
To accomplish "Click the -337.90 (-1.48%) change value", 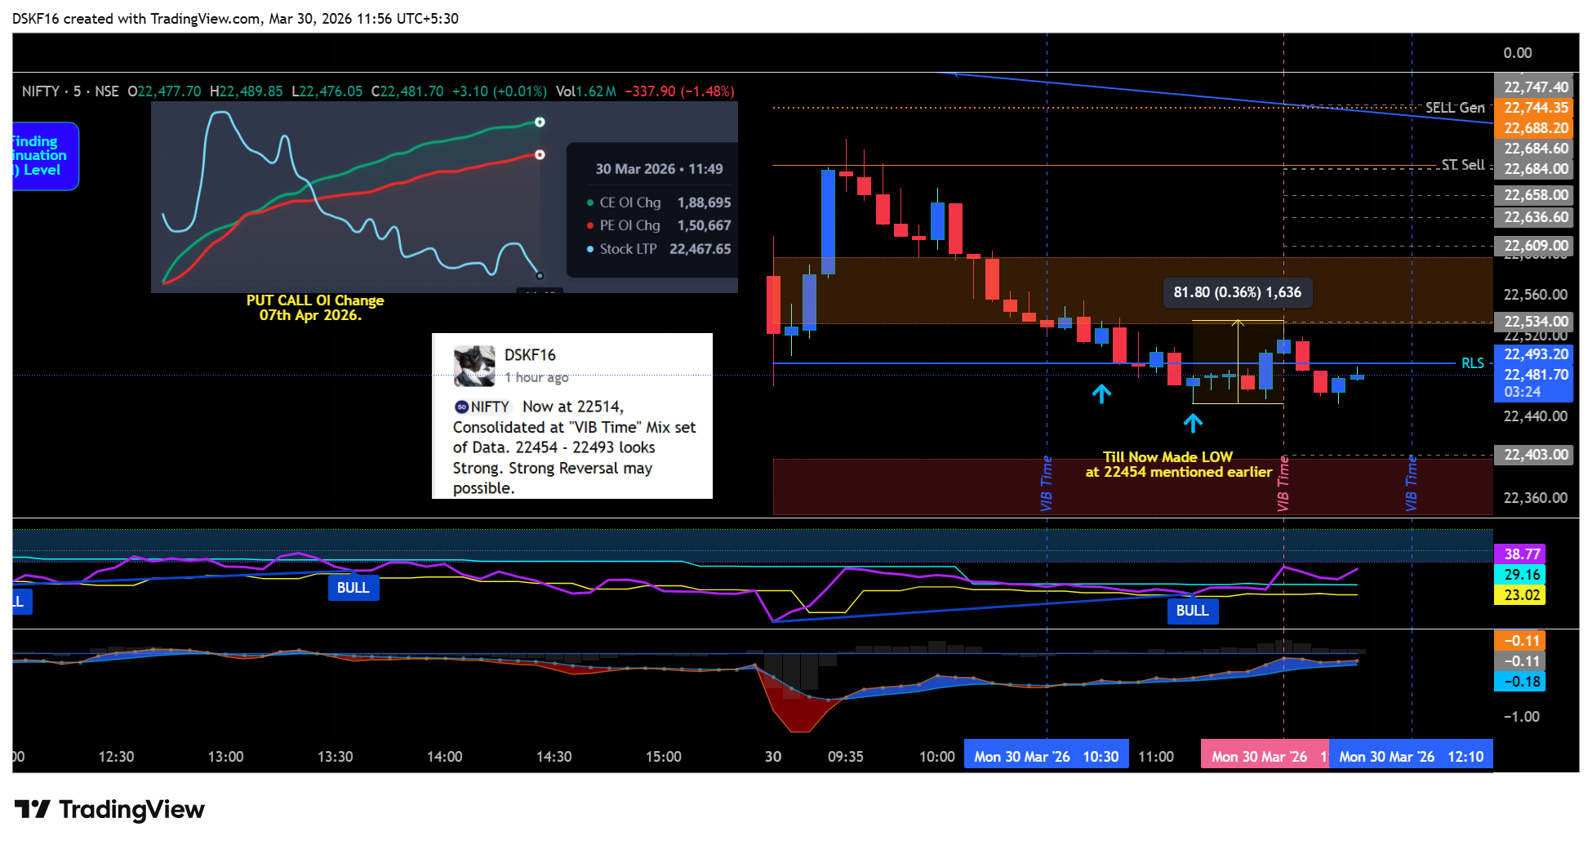I will [x=679, y=91].
